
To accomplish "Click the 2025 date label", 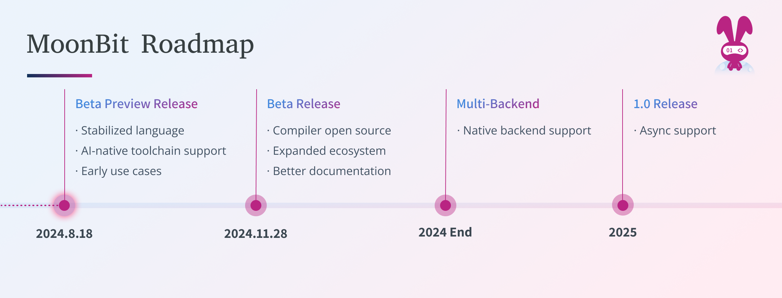I will click(623, 232).
